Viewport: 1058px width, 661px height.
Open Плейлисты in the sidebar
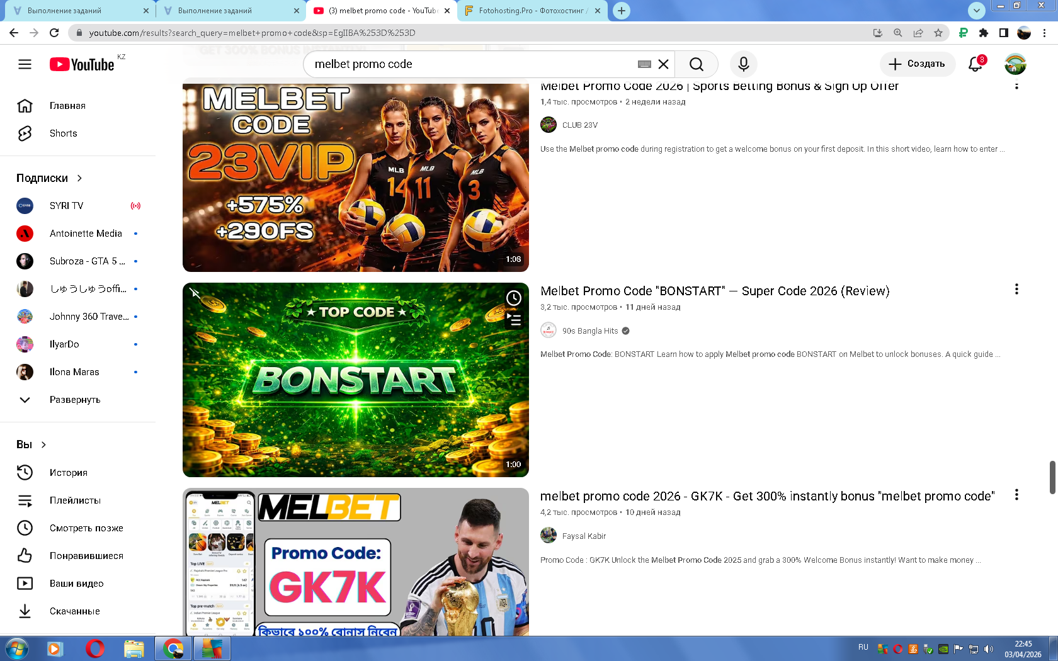[78, 500]
